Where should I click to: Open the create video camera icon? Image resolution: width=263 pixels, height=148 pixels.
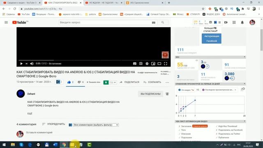[226, 22]
